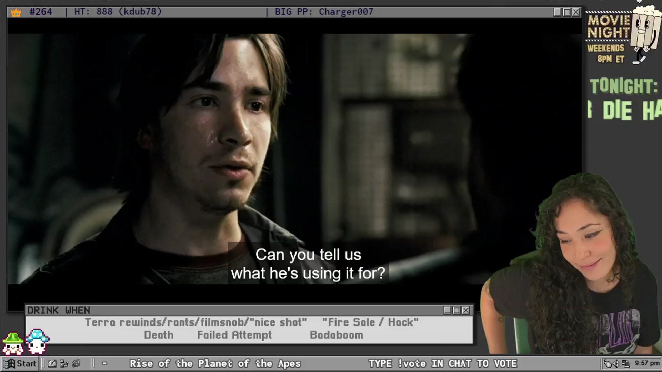Click the streamer webcam overlay
Viewport: 662px width, 372px height.
(571, 263)
